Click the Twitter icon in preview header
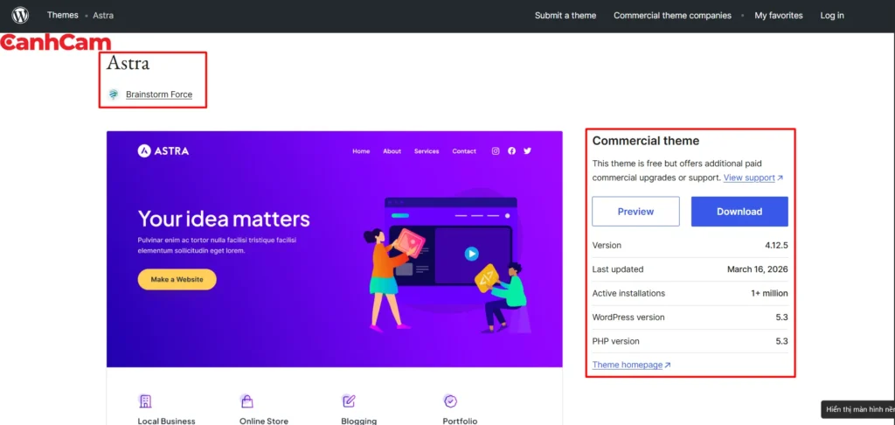 pyautogui.click(x=527, y=150)
